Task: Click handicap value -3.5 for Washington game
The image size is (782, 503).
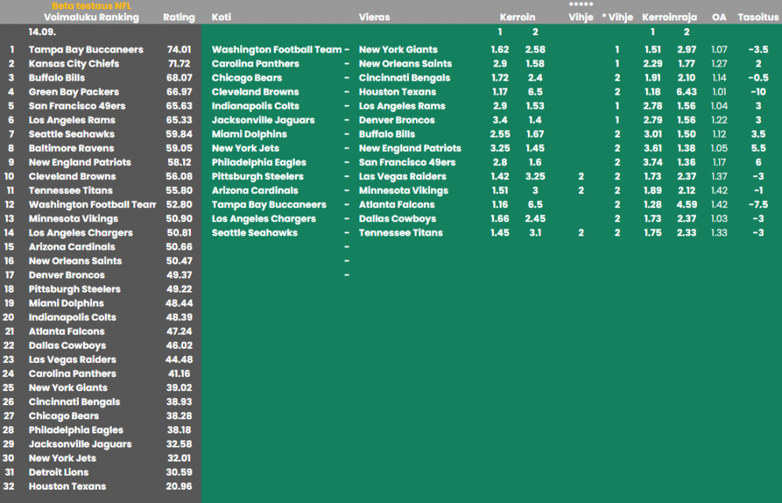Action: 758,49
